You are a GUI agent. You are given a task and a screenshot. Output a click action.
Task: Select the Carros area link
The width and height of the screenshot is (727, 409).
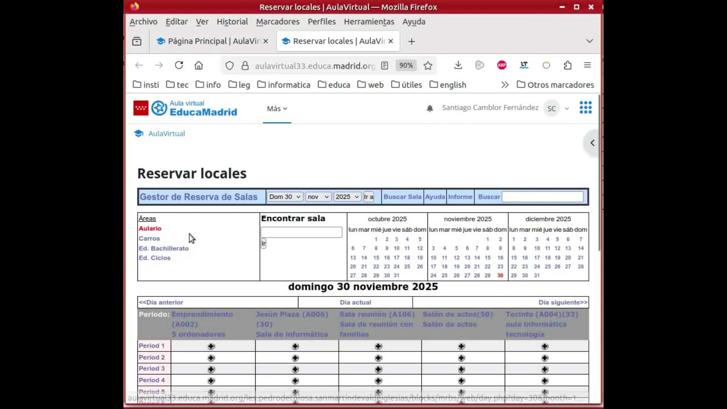(x=149, y=239)
